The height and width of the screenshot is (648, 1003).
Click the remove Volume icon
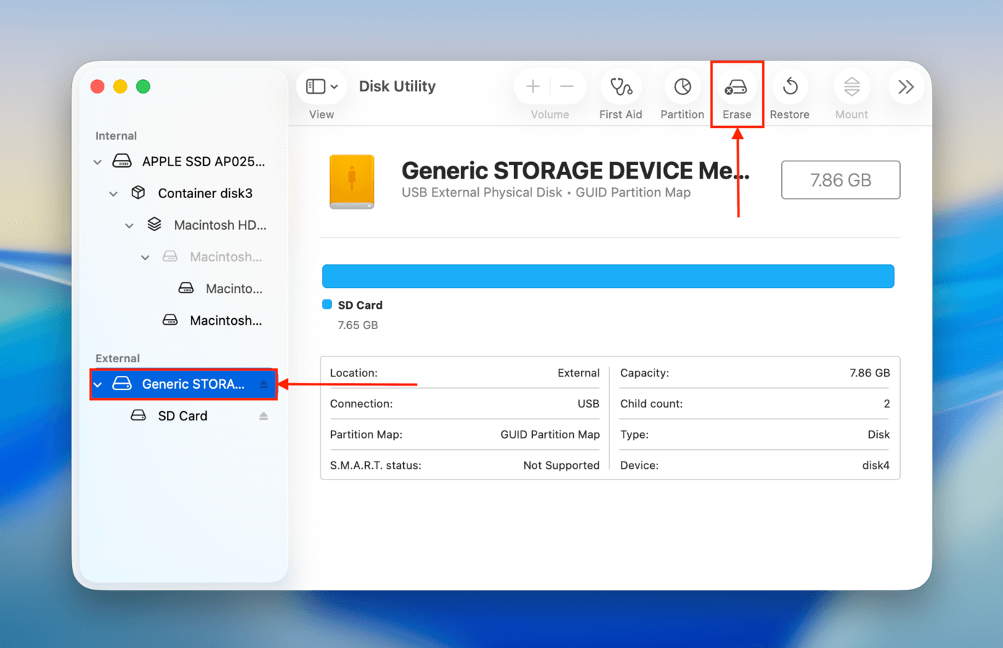coord(567,86)
